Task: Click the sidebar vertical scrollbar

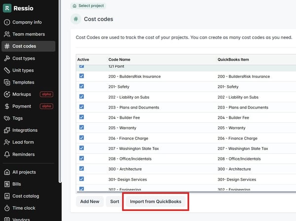Action: point(60,91)
